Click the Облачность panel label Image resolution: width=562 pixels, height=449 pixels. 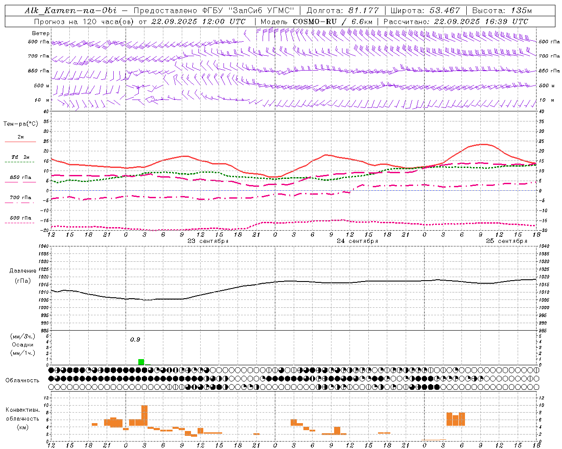pos(22,381)
